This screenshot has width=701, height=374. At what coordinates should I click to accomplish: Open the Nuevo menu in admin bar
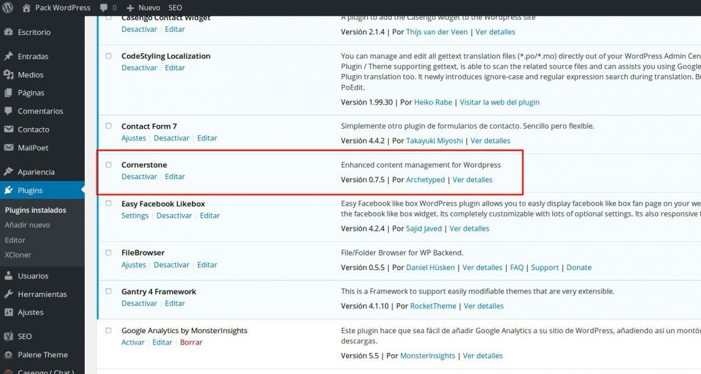143,8
